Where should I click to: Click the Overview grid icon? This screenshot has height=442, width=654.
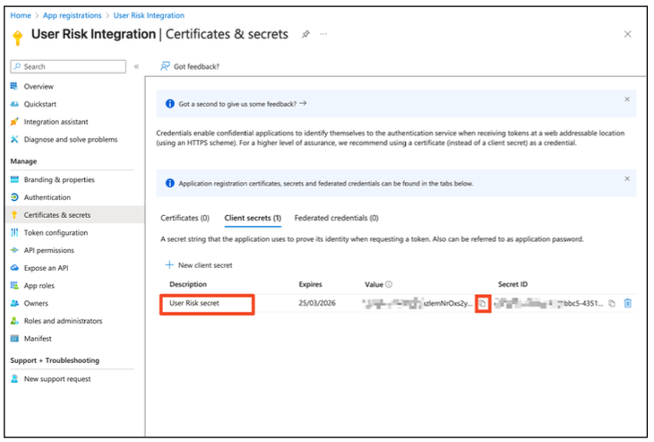tap(14, 86)
